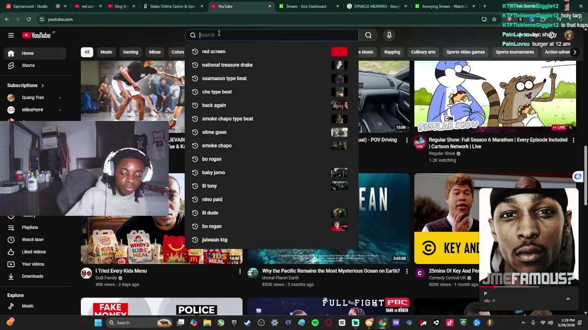
Task: Select the Rapping filter chip
Action: [392, 52]
